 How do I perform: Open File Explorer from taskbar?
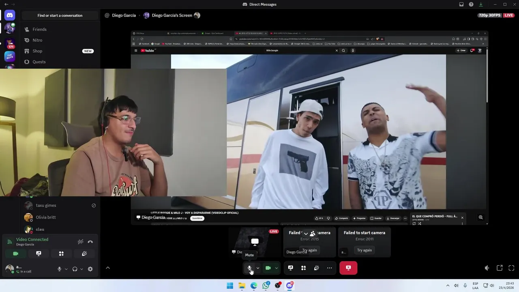click(242, 286)
